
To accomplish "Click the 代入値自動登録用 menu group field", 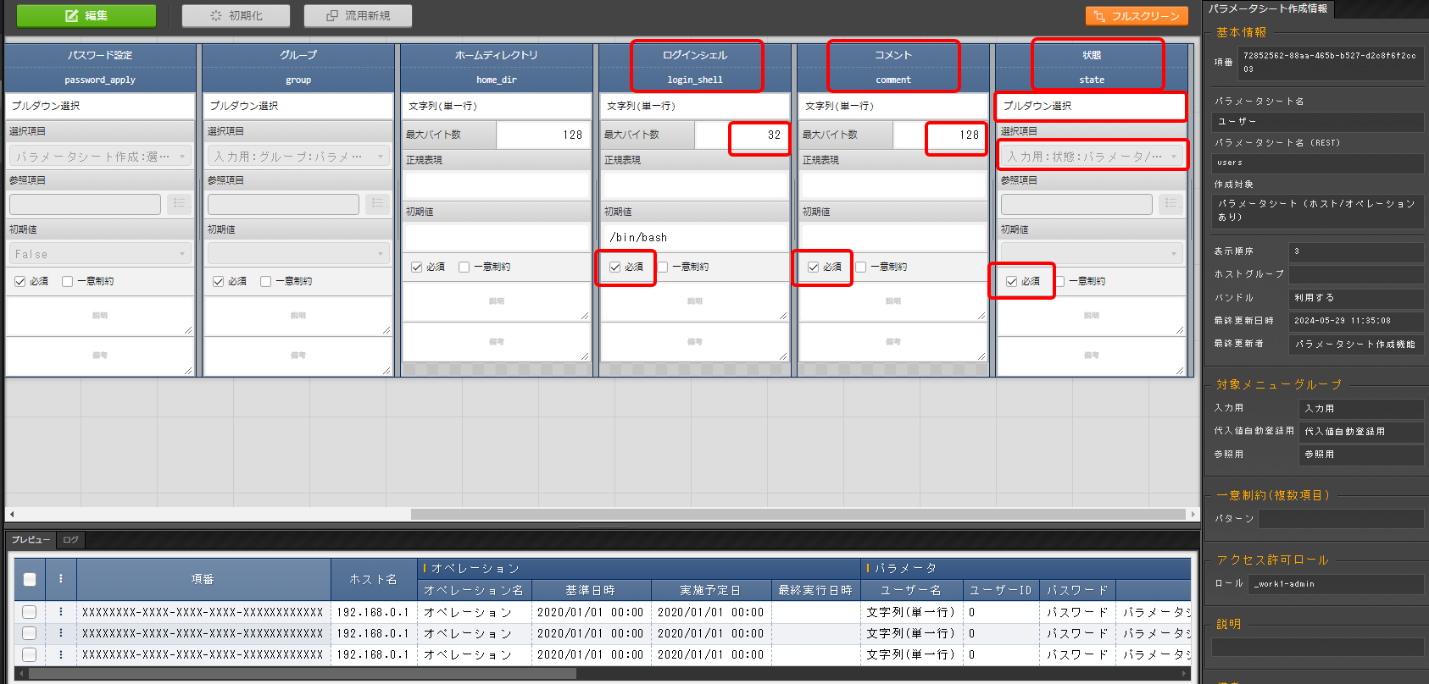I will coord(1361,432).
